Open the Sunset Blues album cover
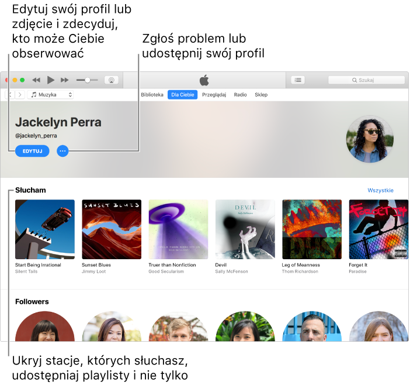This screenshot has height=385, width=410. coord(112,229)
